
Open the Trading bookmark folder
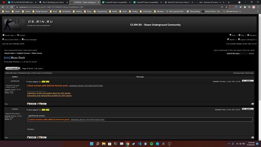click(133, 11)
